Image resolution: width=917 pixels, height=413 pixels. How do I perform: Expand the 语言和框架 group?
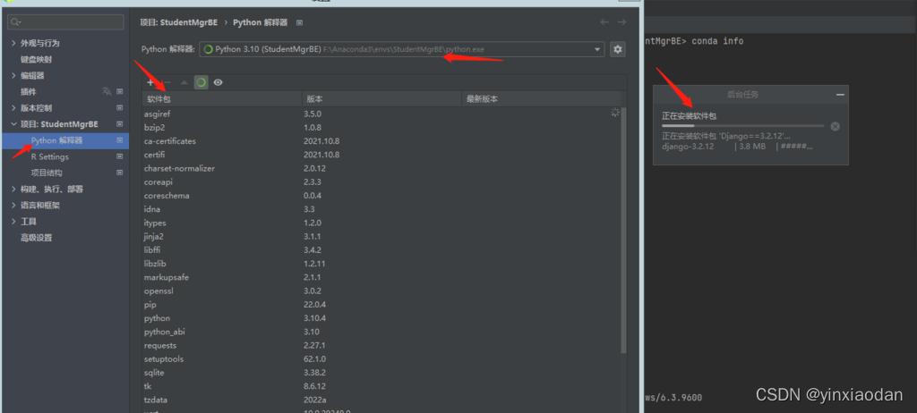[x=13, y=206]
